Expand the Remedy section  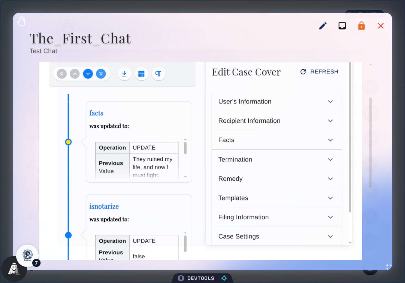[276, 179]
